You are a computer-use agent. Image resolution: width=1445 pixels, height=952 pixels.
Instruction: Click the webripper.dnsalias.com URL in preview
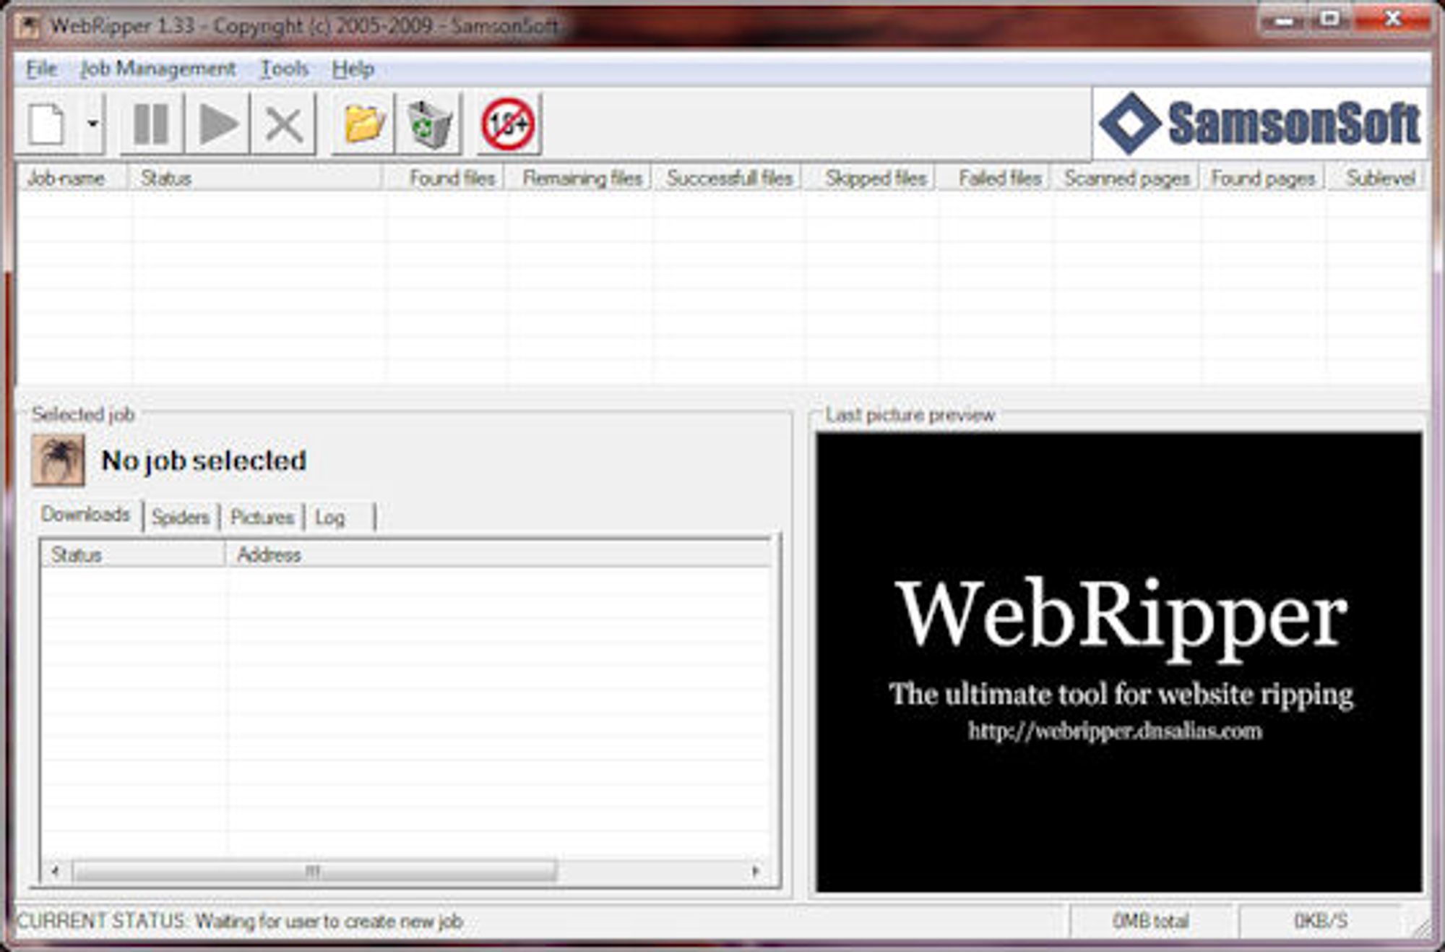point(1115,731)
